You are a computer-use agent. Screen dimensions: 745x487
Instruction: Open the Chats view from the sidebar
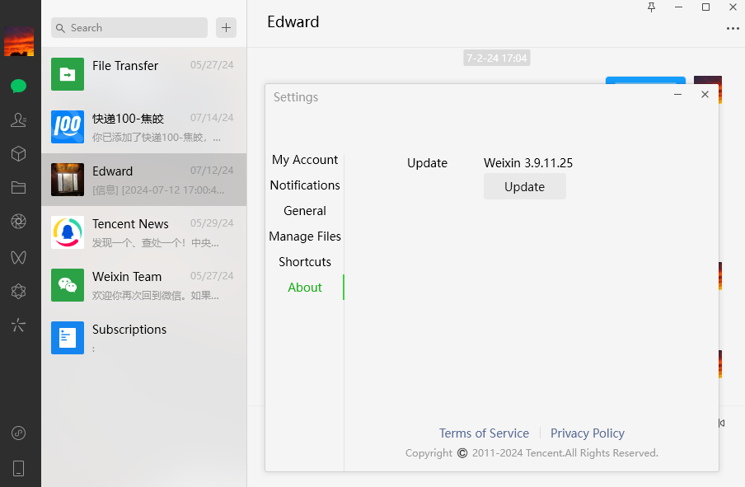point(18,86)
